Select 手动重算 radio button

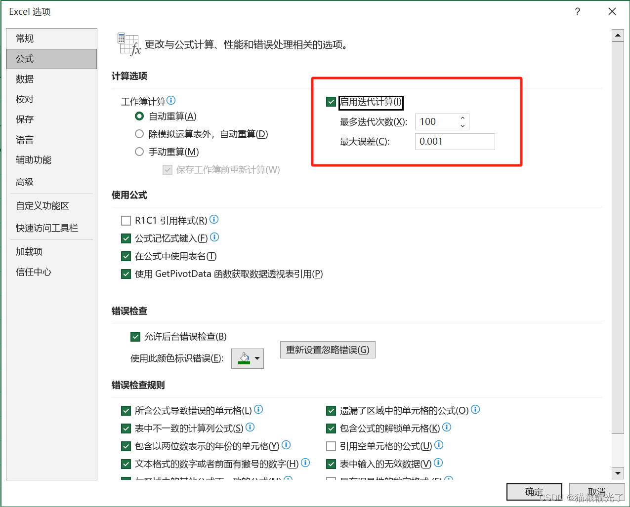tap(139, 152)
